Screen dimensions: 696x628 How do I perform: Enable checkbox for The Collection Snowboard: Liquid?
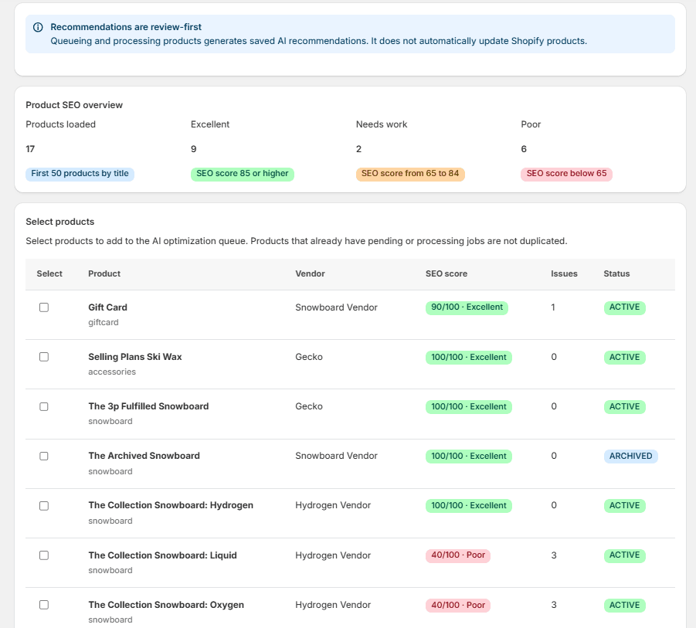point(44,555)
